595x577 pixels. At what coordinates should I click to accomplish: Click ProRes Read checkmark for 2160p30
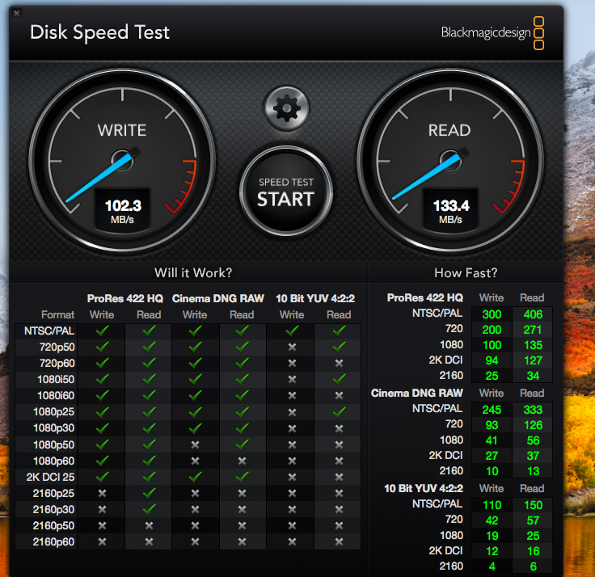point(149,509)
